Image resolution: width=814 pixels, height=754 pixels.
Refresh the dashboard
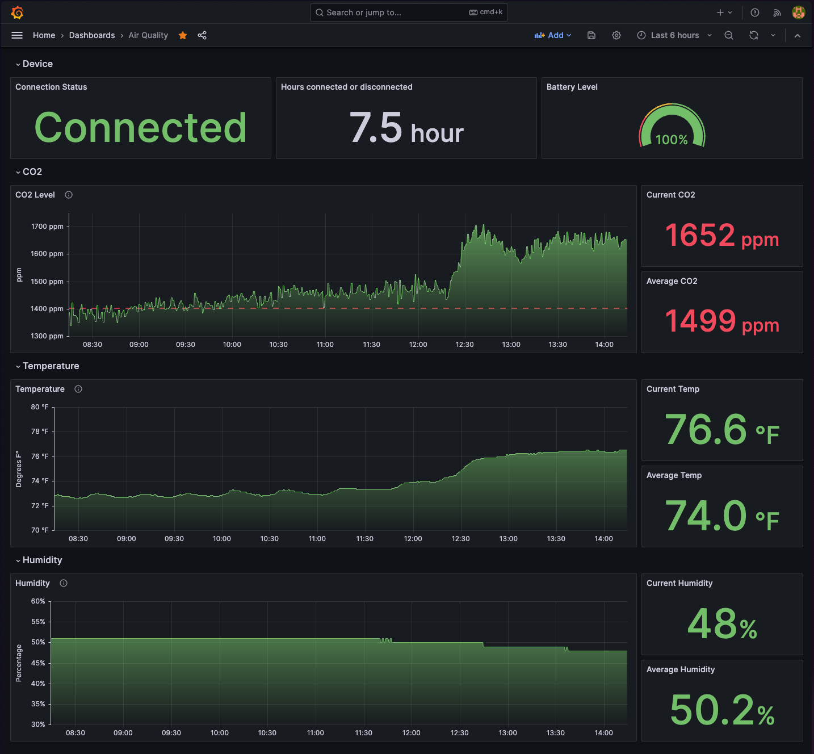(x=754, y=35)
